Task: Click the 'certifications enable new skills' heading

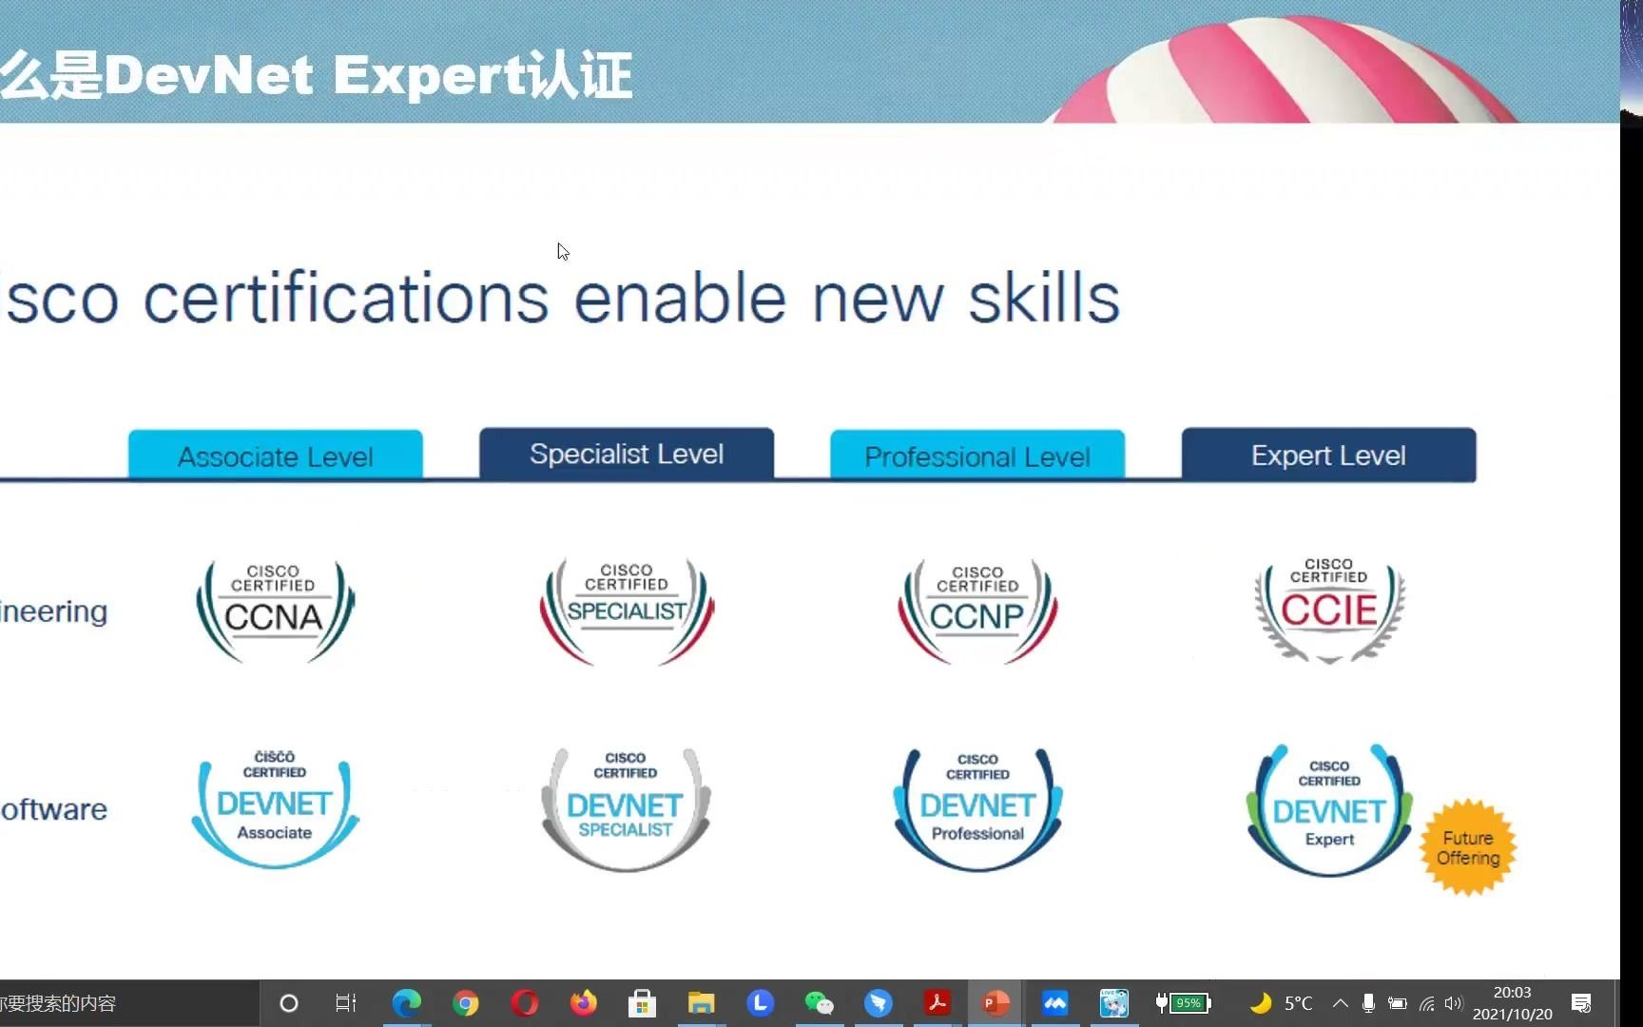Action: [x=631, y=298]
